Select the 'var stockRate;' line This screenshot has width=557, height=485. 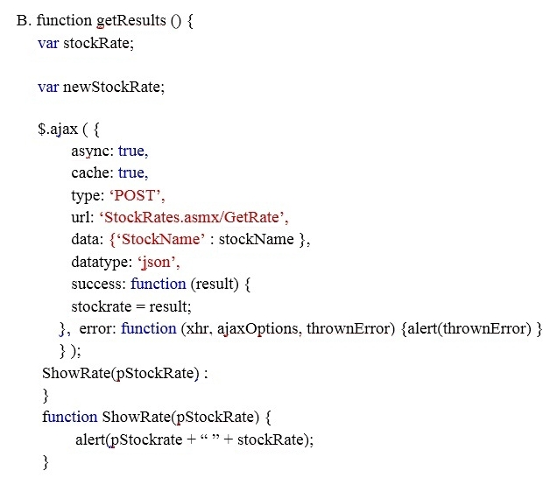(x=86, y=43)
